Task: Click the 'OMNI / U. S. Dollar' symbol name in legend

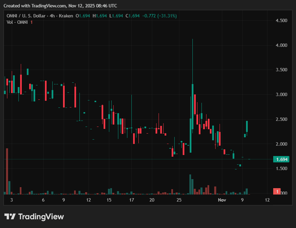Action: tap(26, 16)
